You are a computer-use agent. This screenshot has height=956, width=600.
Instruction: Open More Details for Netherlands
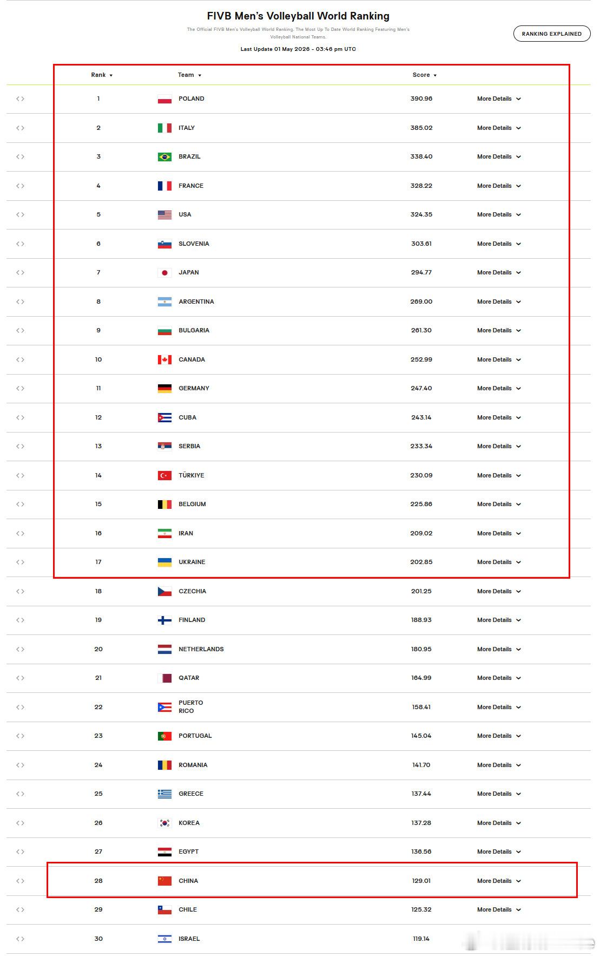(x=499, y=649)
